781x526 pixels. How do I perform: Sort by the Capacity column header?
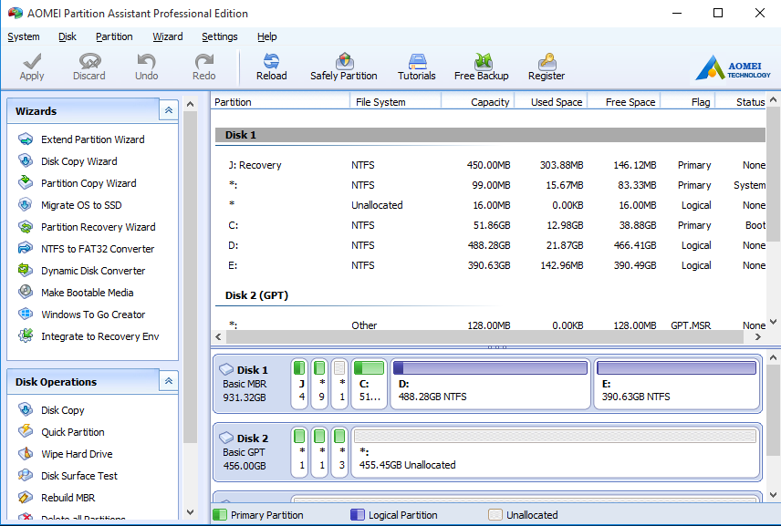pyautogui.click(x=489, y=102)
